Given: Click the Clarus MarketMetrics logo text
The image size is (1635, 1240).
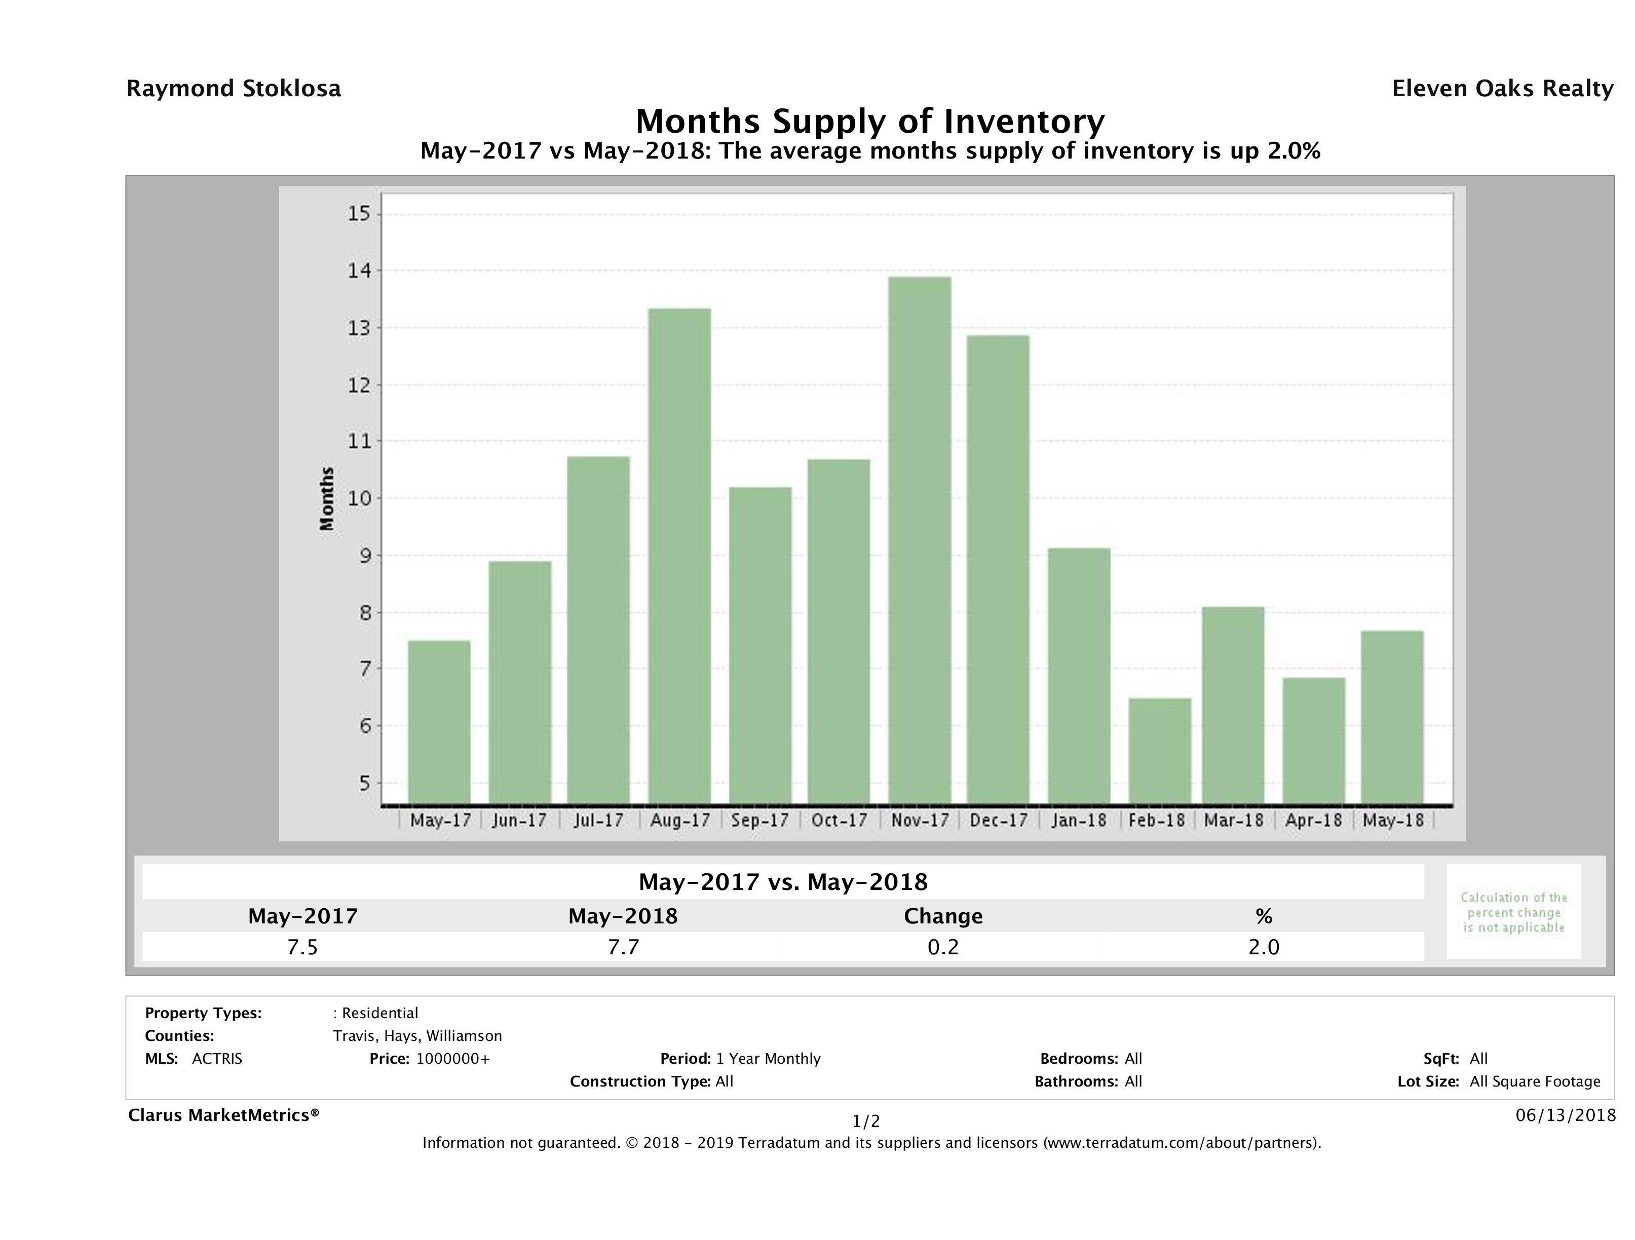Looking at the screenshot, I should (223, 1114).
